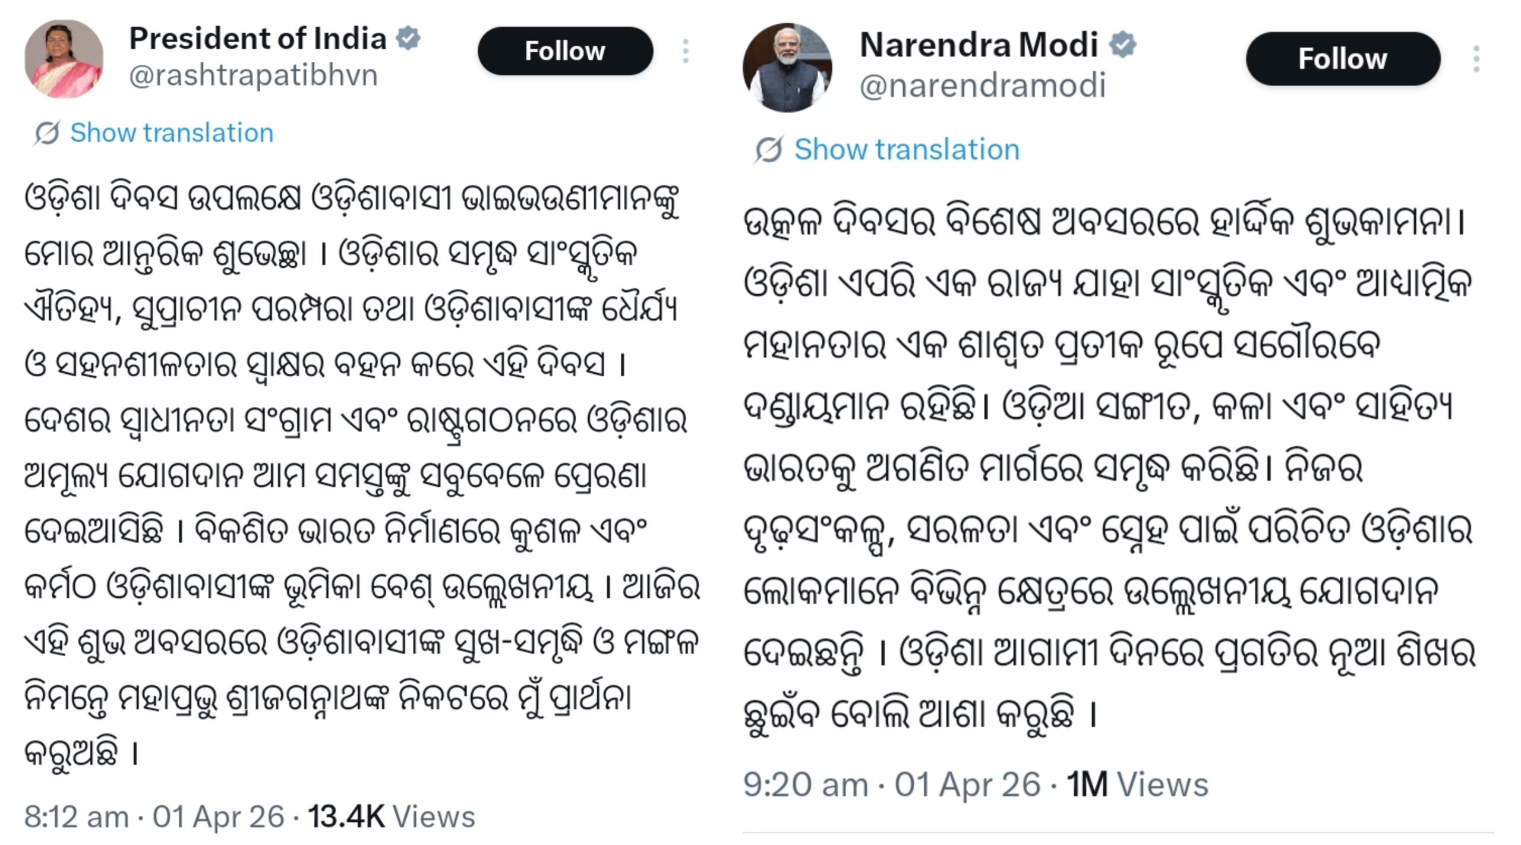
Task: Open Narendra Modi's profile picture
Action: point(787,67)
